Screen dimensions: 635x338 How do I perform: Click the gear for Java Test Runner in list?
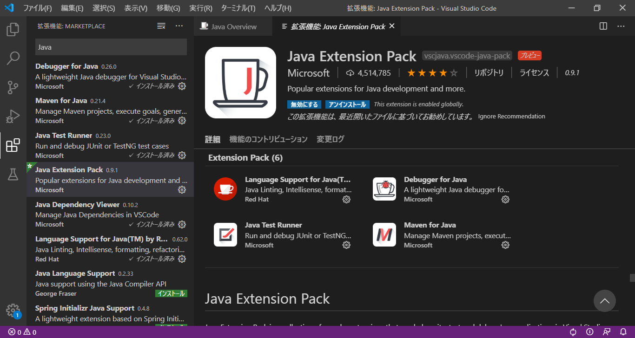pyautogui.click(x=182, y=155)
